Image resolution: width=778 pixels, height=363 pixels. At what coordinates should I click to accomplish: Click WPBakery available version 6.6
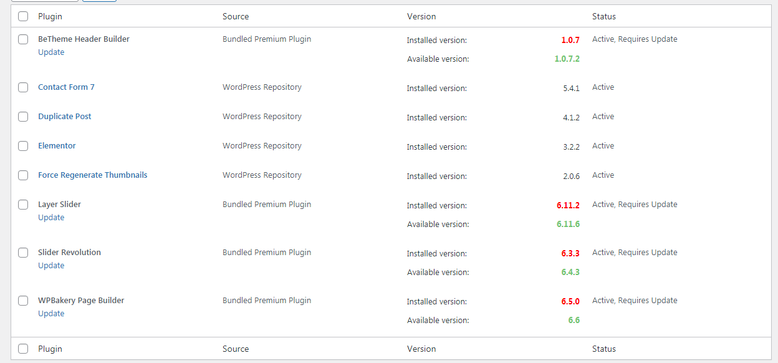(x=574, y=320)
